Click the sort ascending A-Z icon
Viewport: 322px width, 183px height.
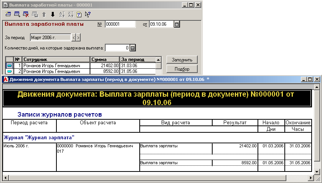click(x=62, y=14)
